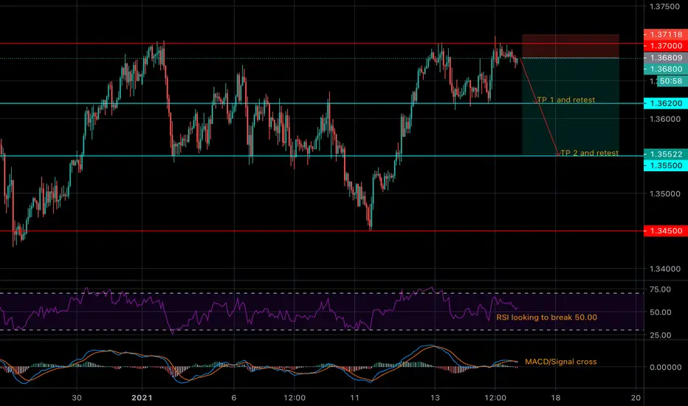This screenshot has width=688, height=406.
Task: Select the red stop-loss zone of short position
Action: 571,46
